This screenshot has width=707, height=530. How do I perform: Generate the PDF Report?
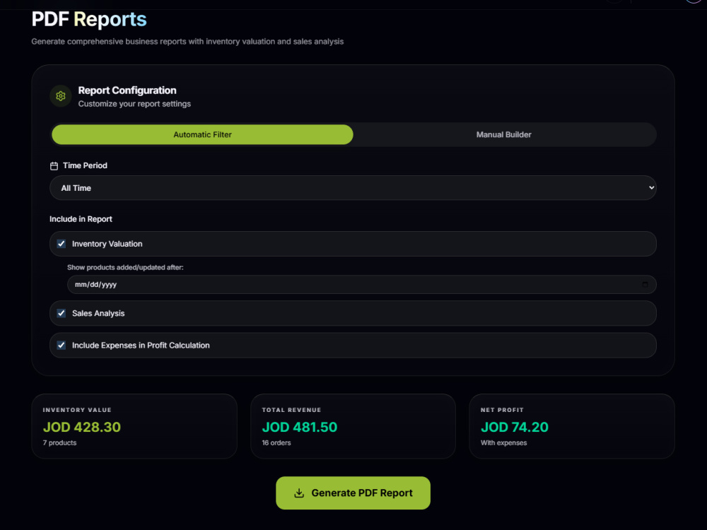pos(353,493)
